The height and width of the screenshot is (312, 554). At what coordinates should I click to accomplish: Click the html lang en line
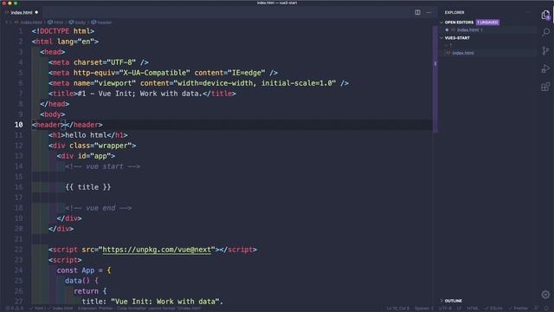pos(65,42)
